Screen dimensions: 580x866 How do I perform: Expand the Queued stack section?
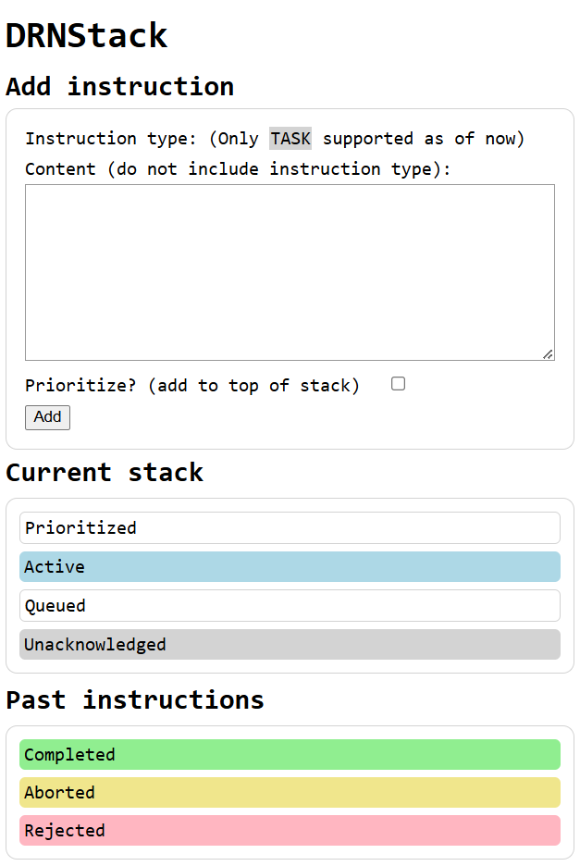[x=290, y=605]
